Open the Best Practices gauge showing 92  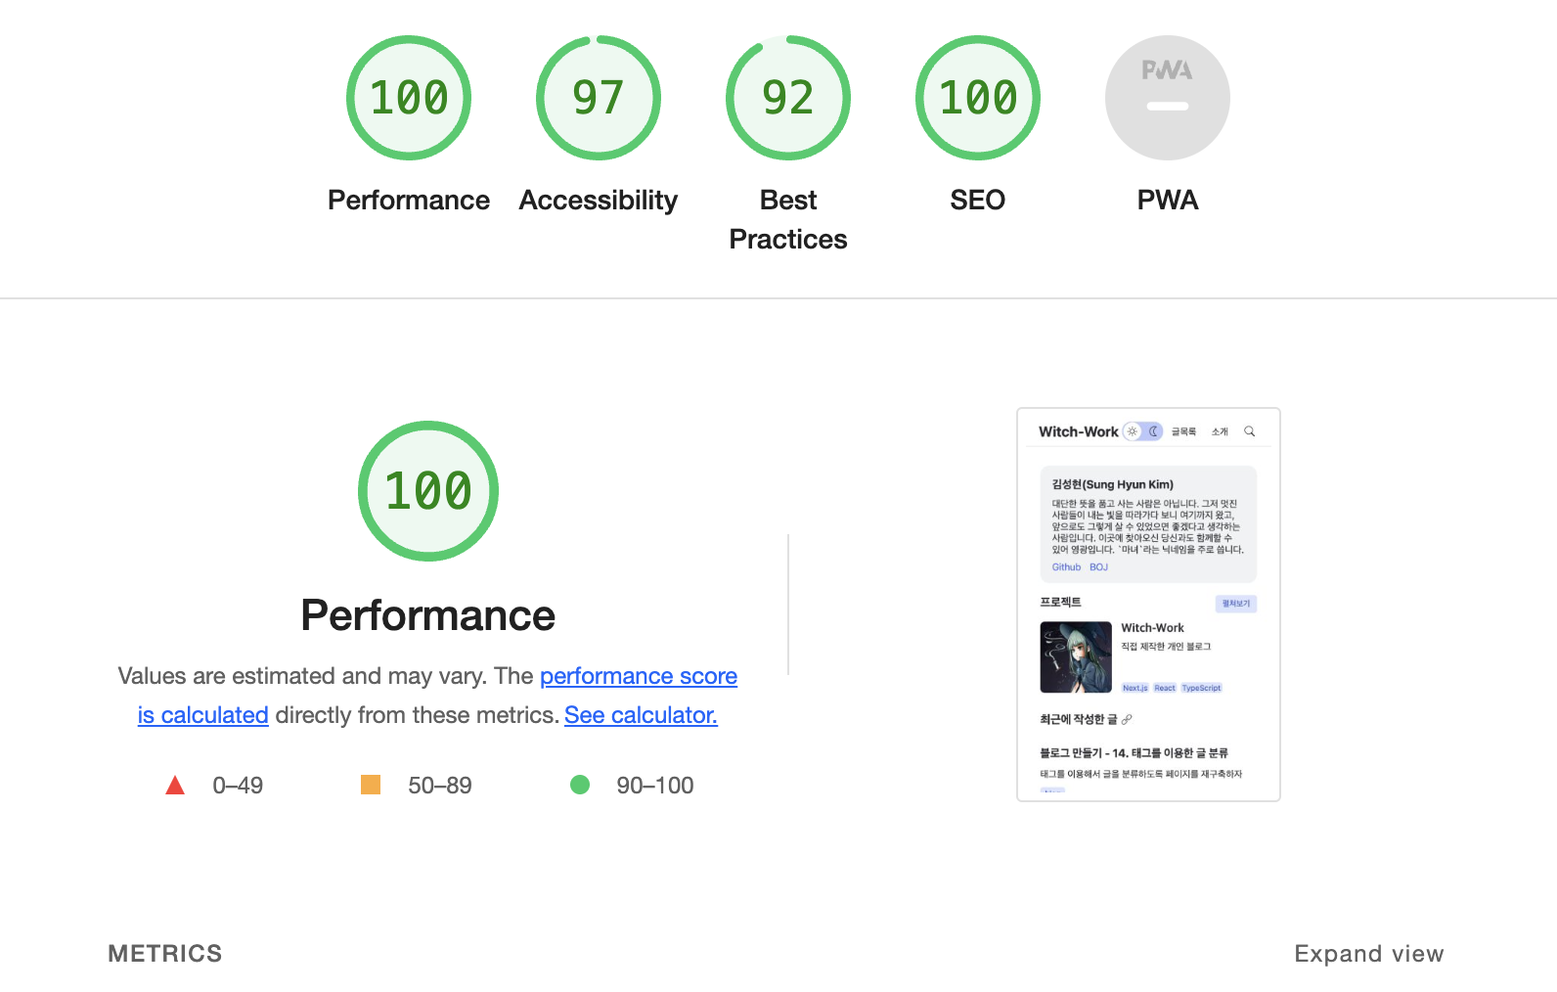788,98
